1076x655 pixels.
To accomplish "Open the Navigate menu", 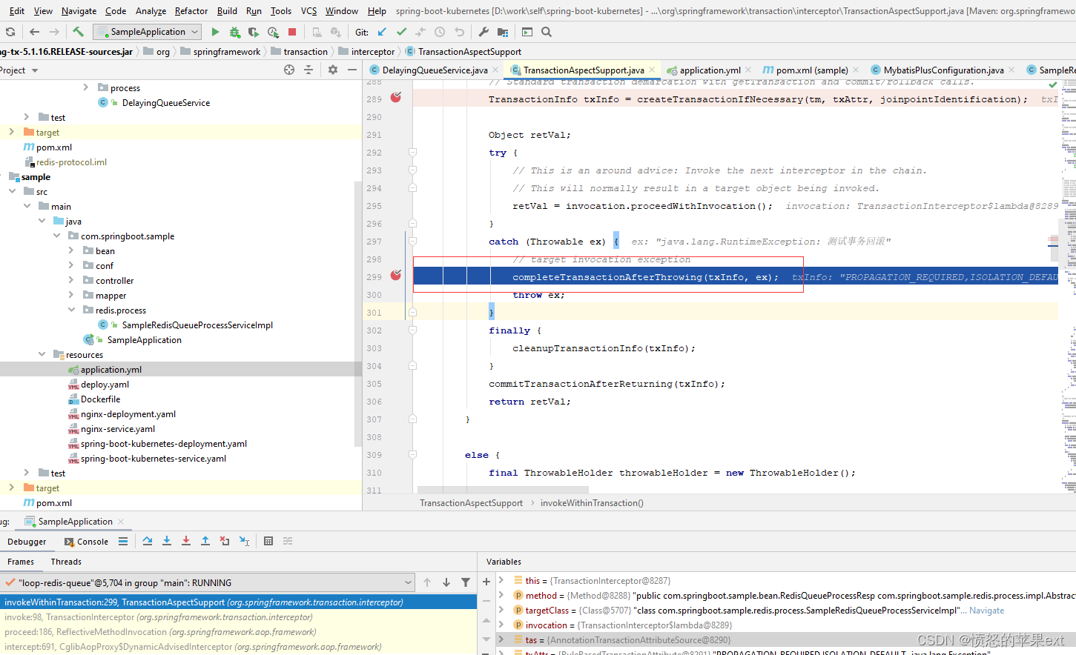I will click(79, 11).
